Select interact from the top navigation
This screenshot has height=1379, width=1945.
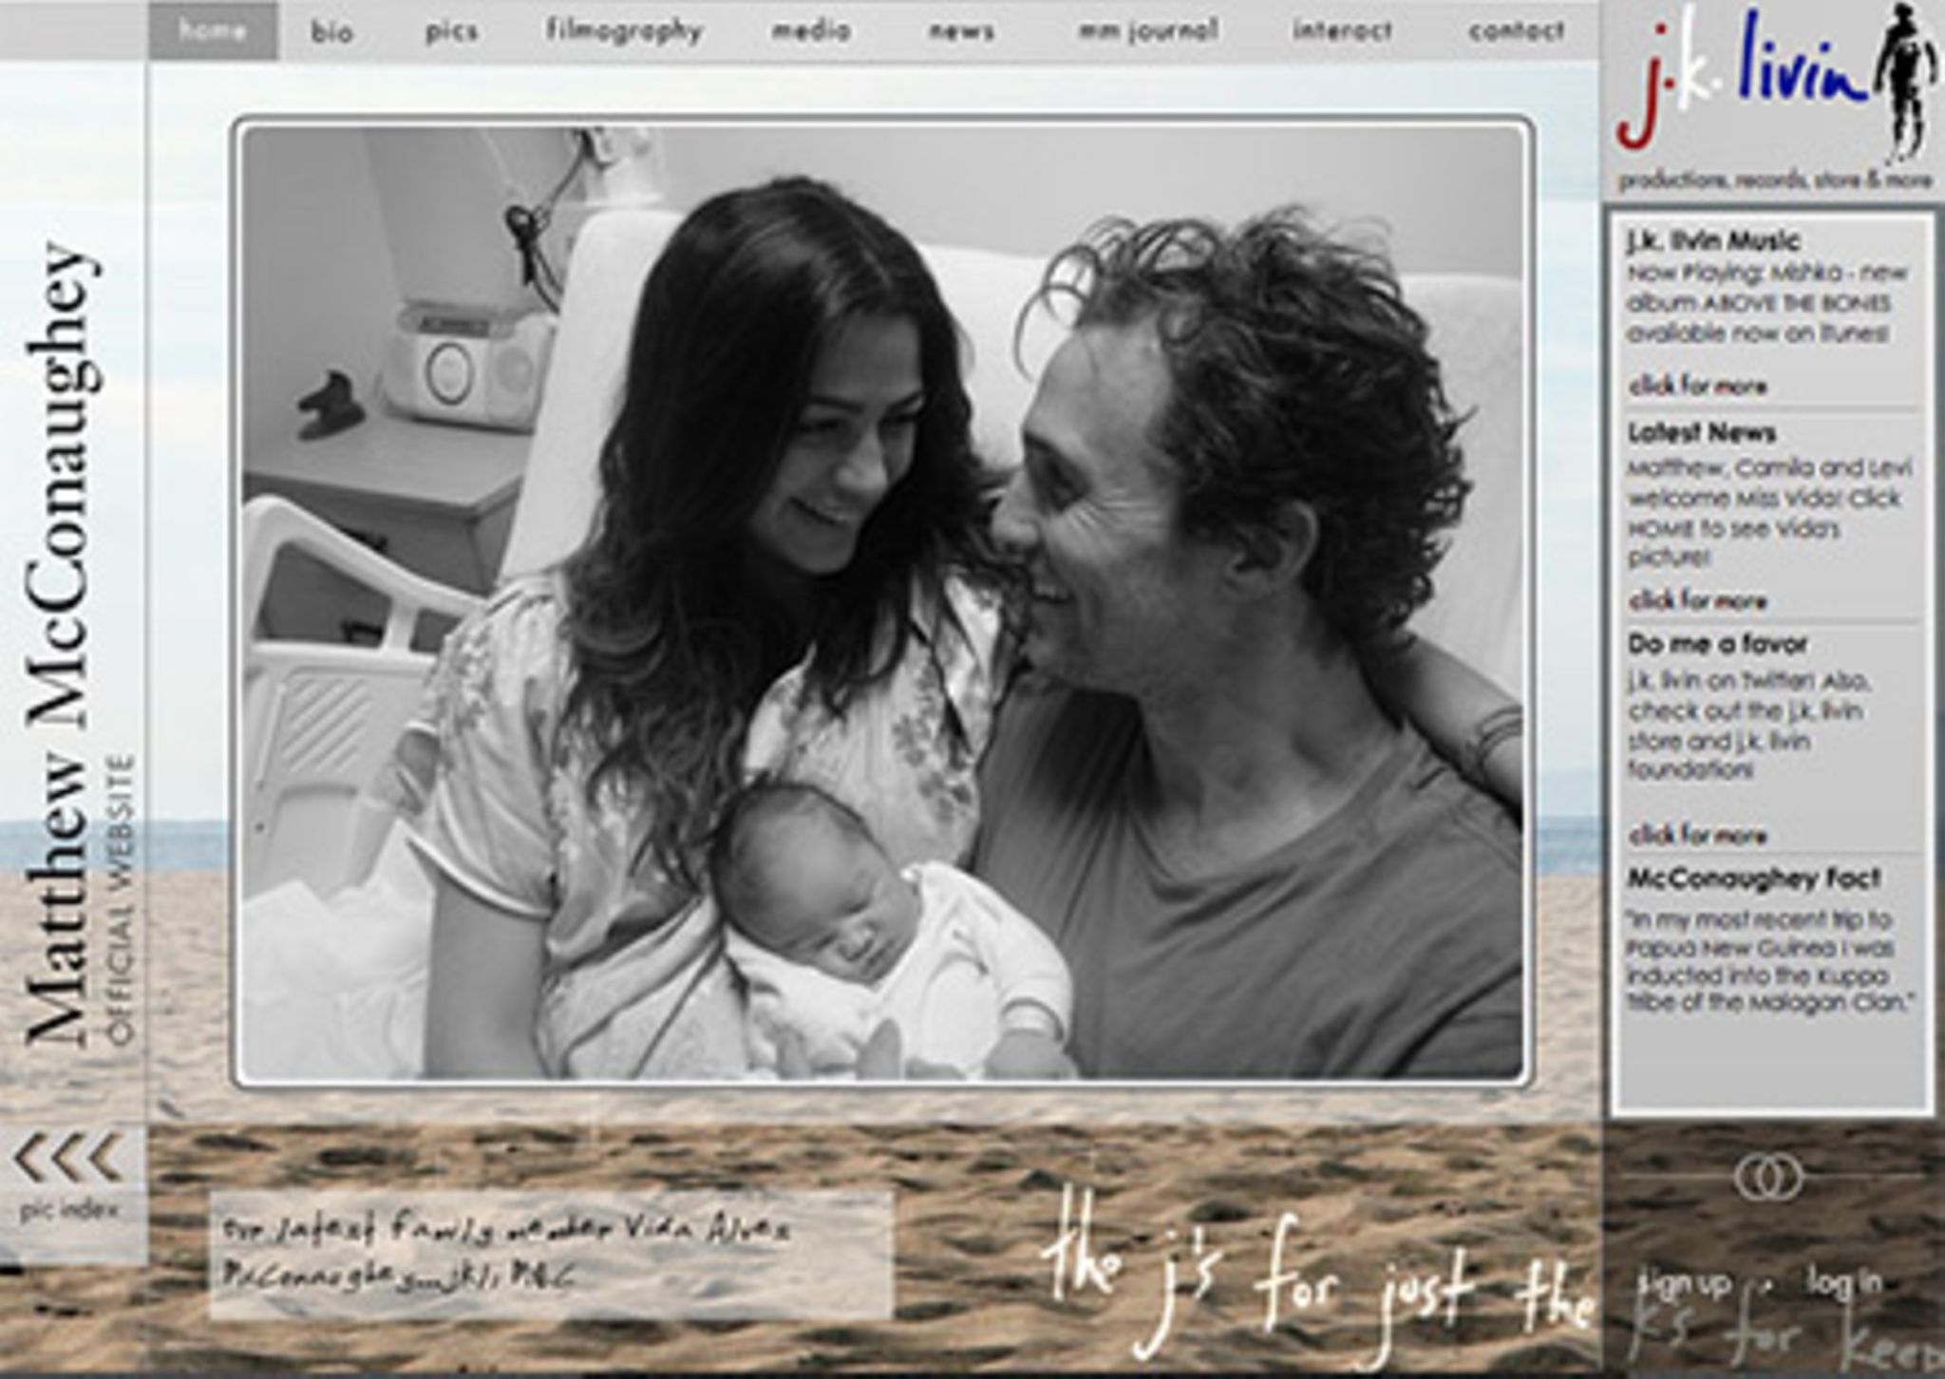(1342, 32)
